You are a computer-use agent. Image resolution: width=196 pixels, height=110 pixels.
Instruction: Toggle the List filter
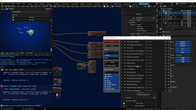point(111,79)
